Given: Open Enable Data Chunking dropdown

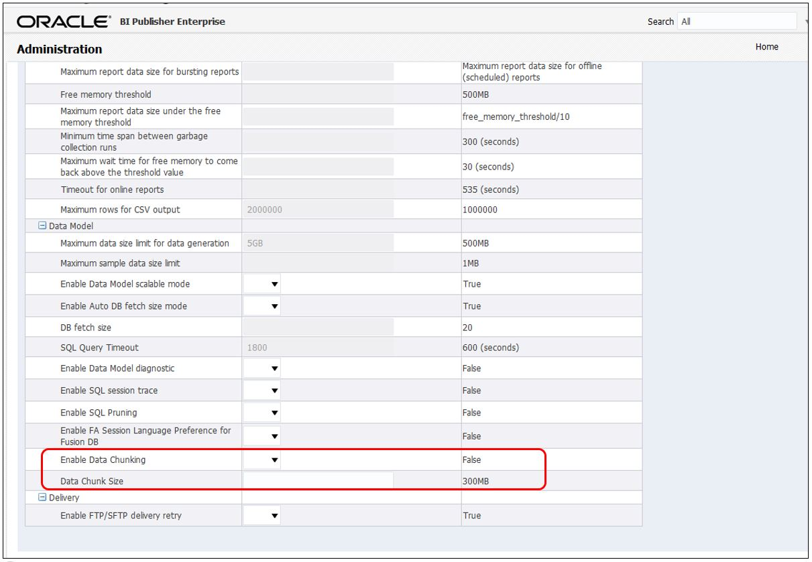Looking at the screenshot, I should pos(262,460).
